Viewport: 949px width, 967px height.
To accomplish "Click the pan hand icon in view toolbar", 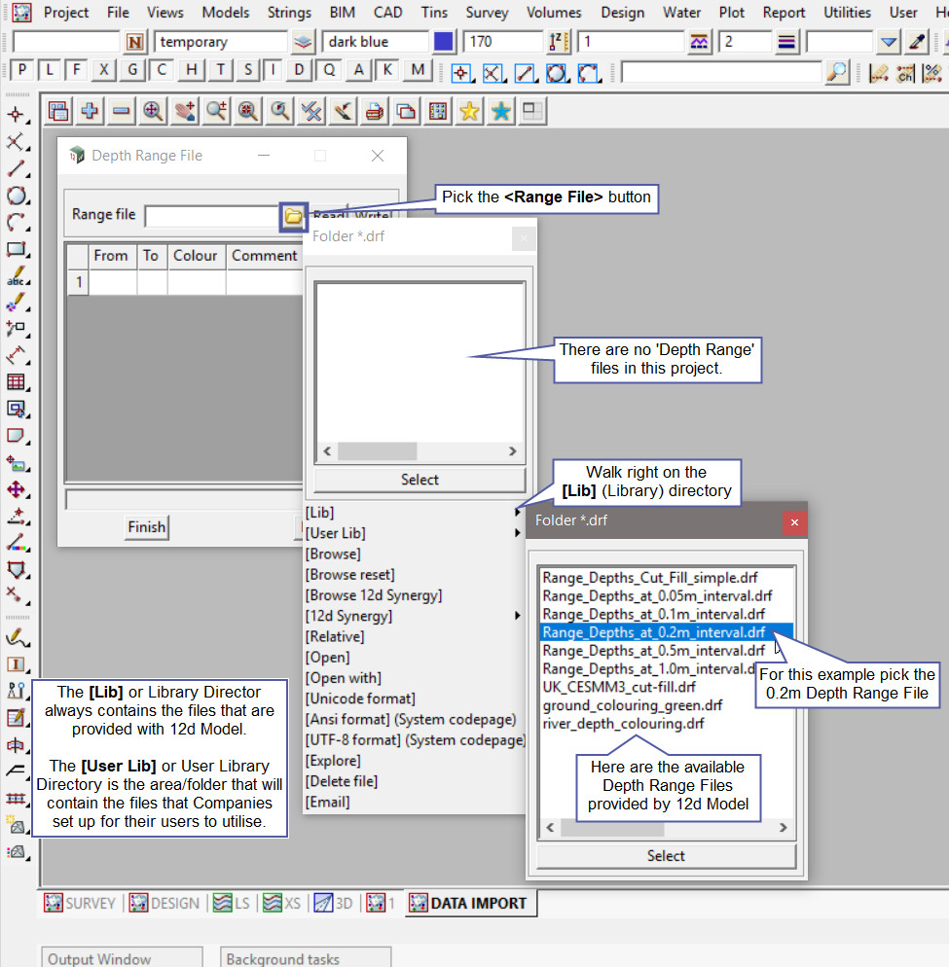I will coord(184,112).
